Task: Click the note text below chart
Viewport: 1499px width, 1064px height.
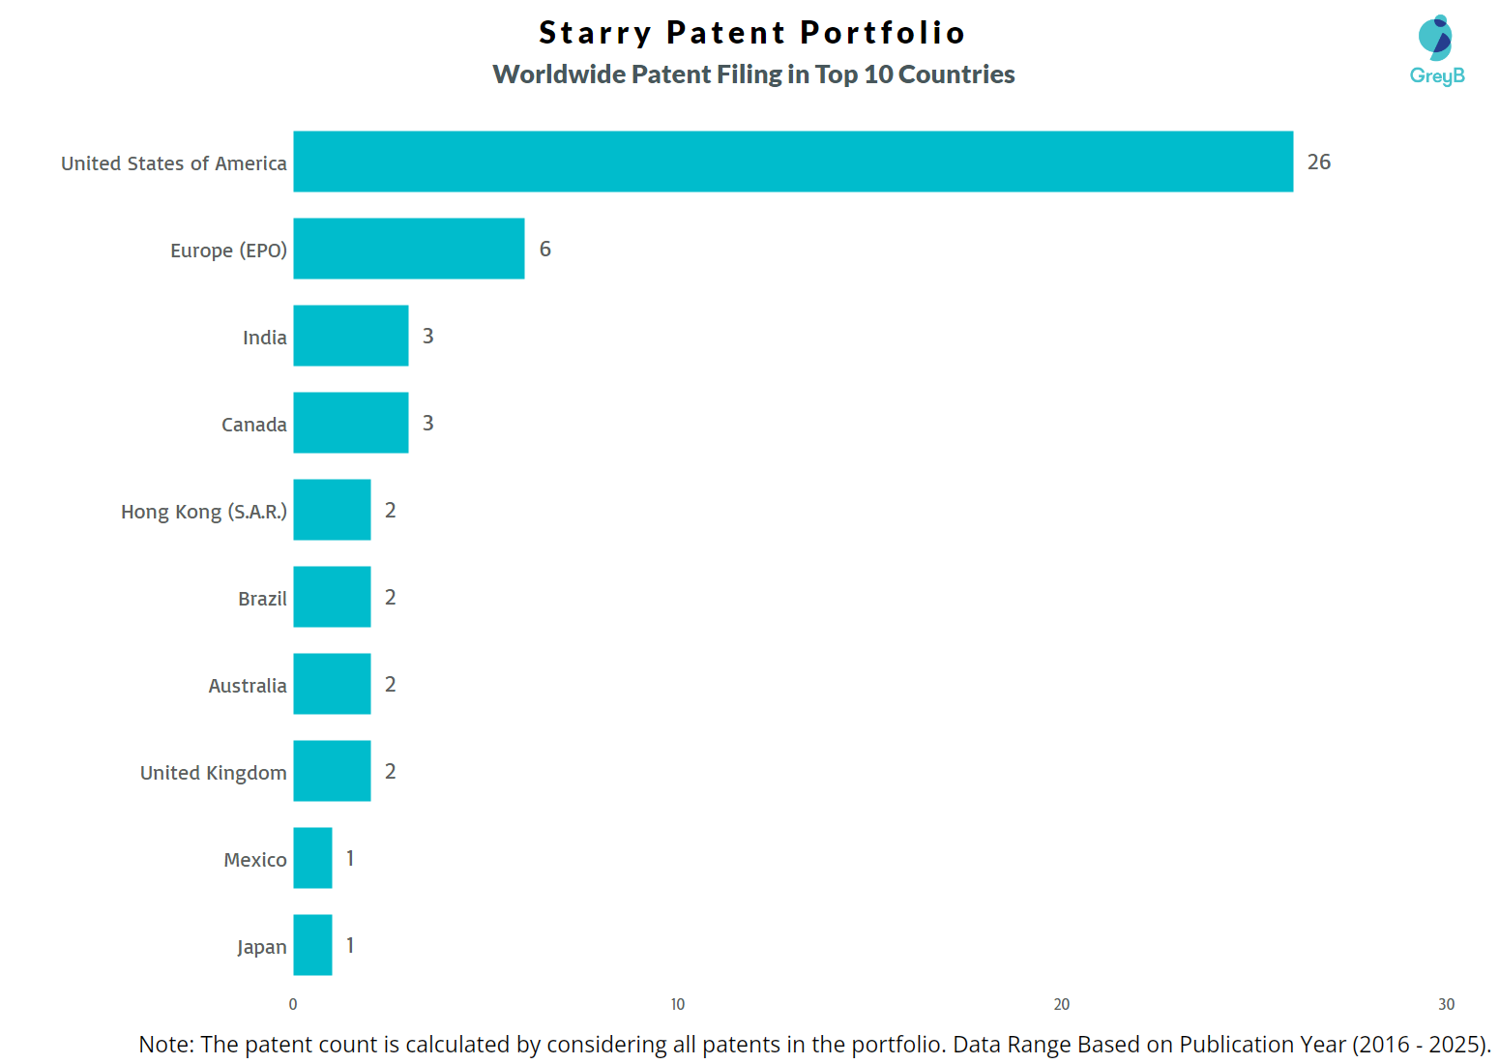Action: tap(814, 1045)
